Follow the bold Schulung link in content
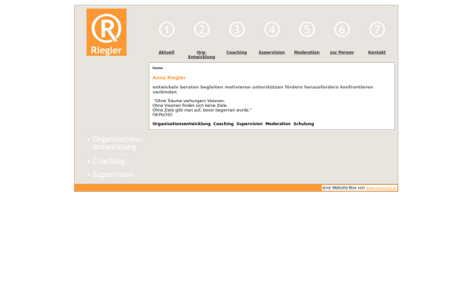This screenshot has width=472, height=295. tap(304, 124)
